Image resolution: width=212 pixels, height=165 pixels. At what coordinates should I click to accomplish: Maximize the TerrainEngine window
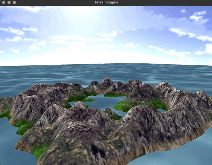[x=14, y=2]
